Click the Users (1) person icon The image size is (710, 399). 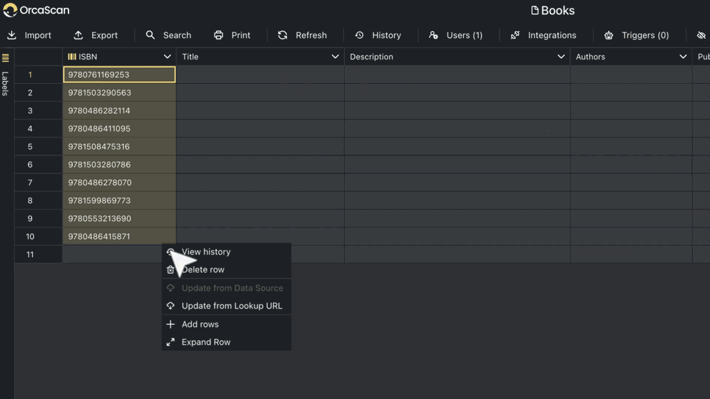[x=434, y=35]
